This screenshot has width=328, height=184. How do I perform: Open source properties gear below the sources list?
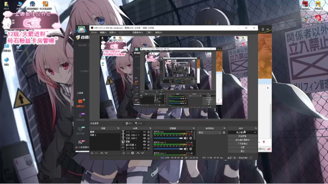pos(132,153)
